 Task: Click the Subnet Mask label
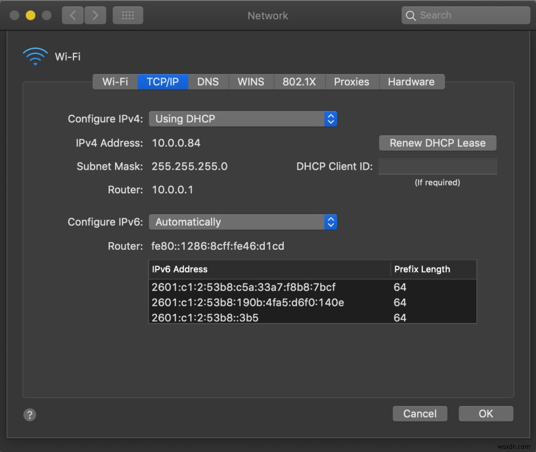110,167
